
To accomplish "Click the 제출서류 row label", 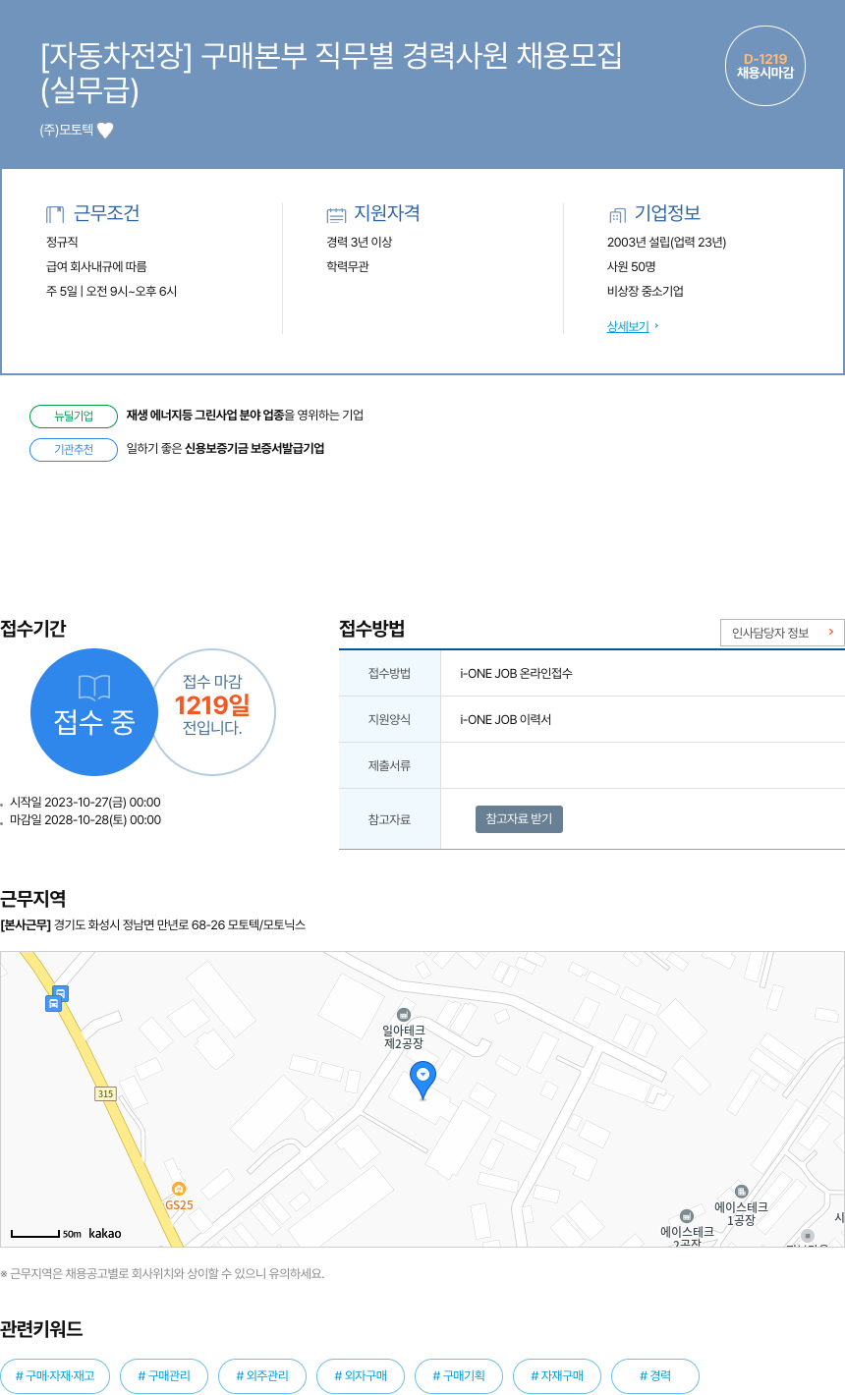I will (x=390, y=766).
